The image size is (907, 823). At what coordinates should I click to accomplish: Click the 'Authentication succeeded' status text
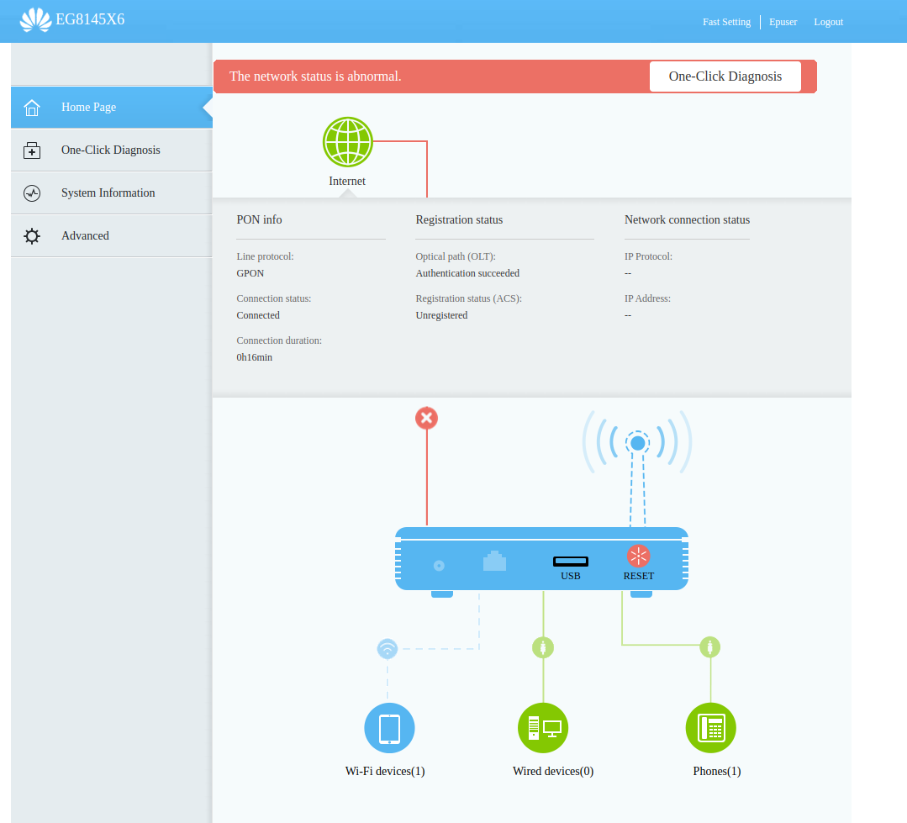click(467, 273)
